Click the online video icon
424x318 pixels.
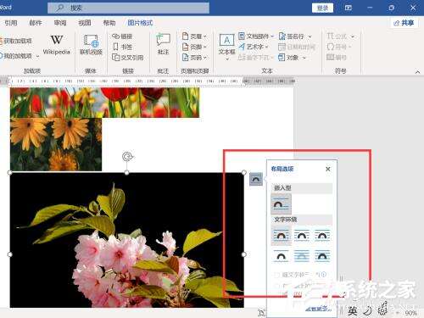91,45
